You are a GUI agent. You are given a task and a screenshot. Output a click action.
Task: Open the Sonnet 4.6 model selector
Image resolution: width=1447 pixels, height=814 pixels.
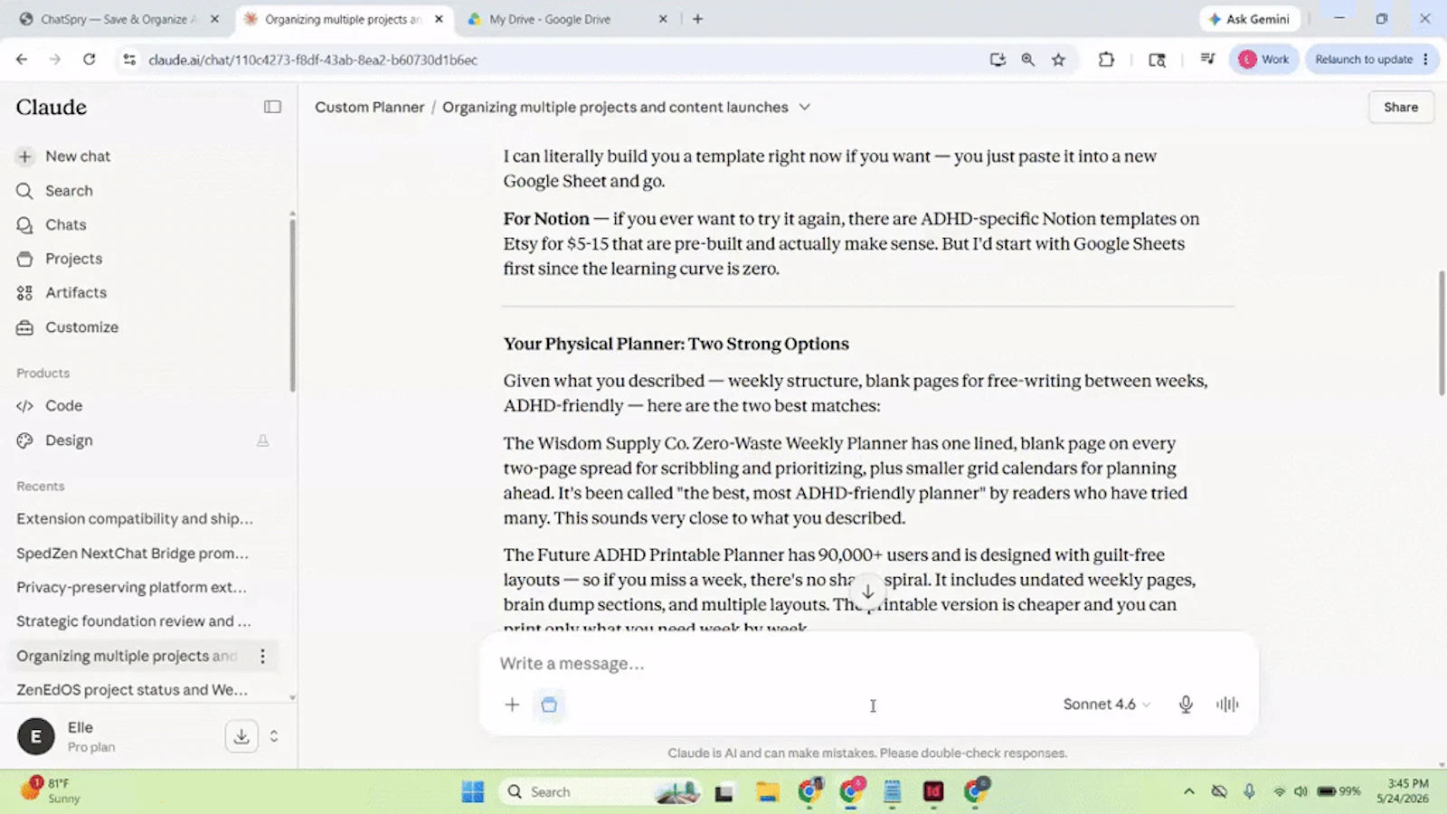[x=1106, y=705]
